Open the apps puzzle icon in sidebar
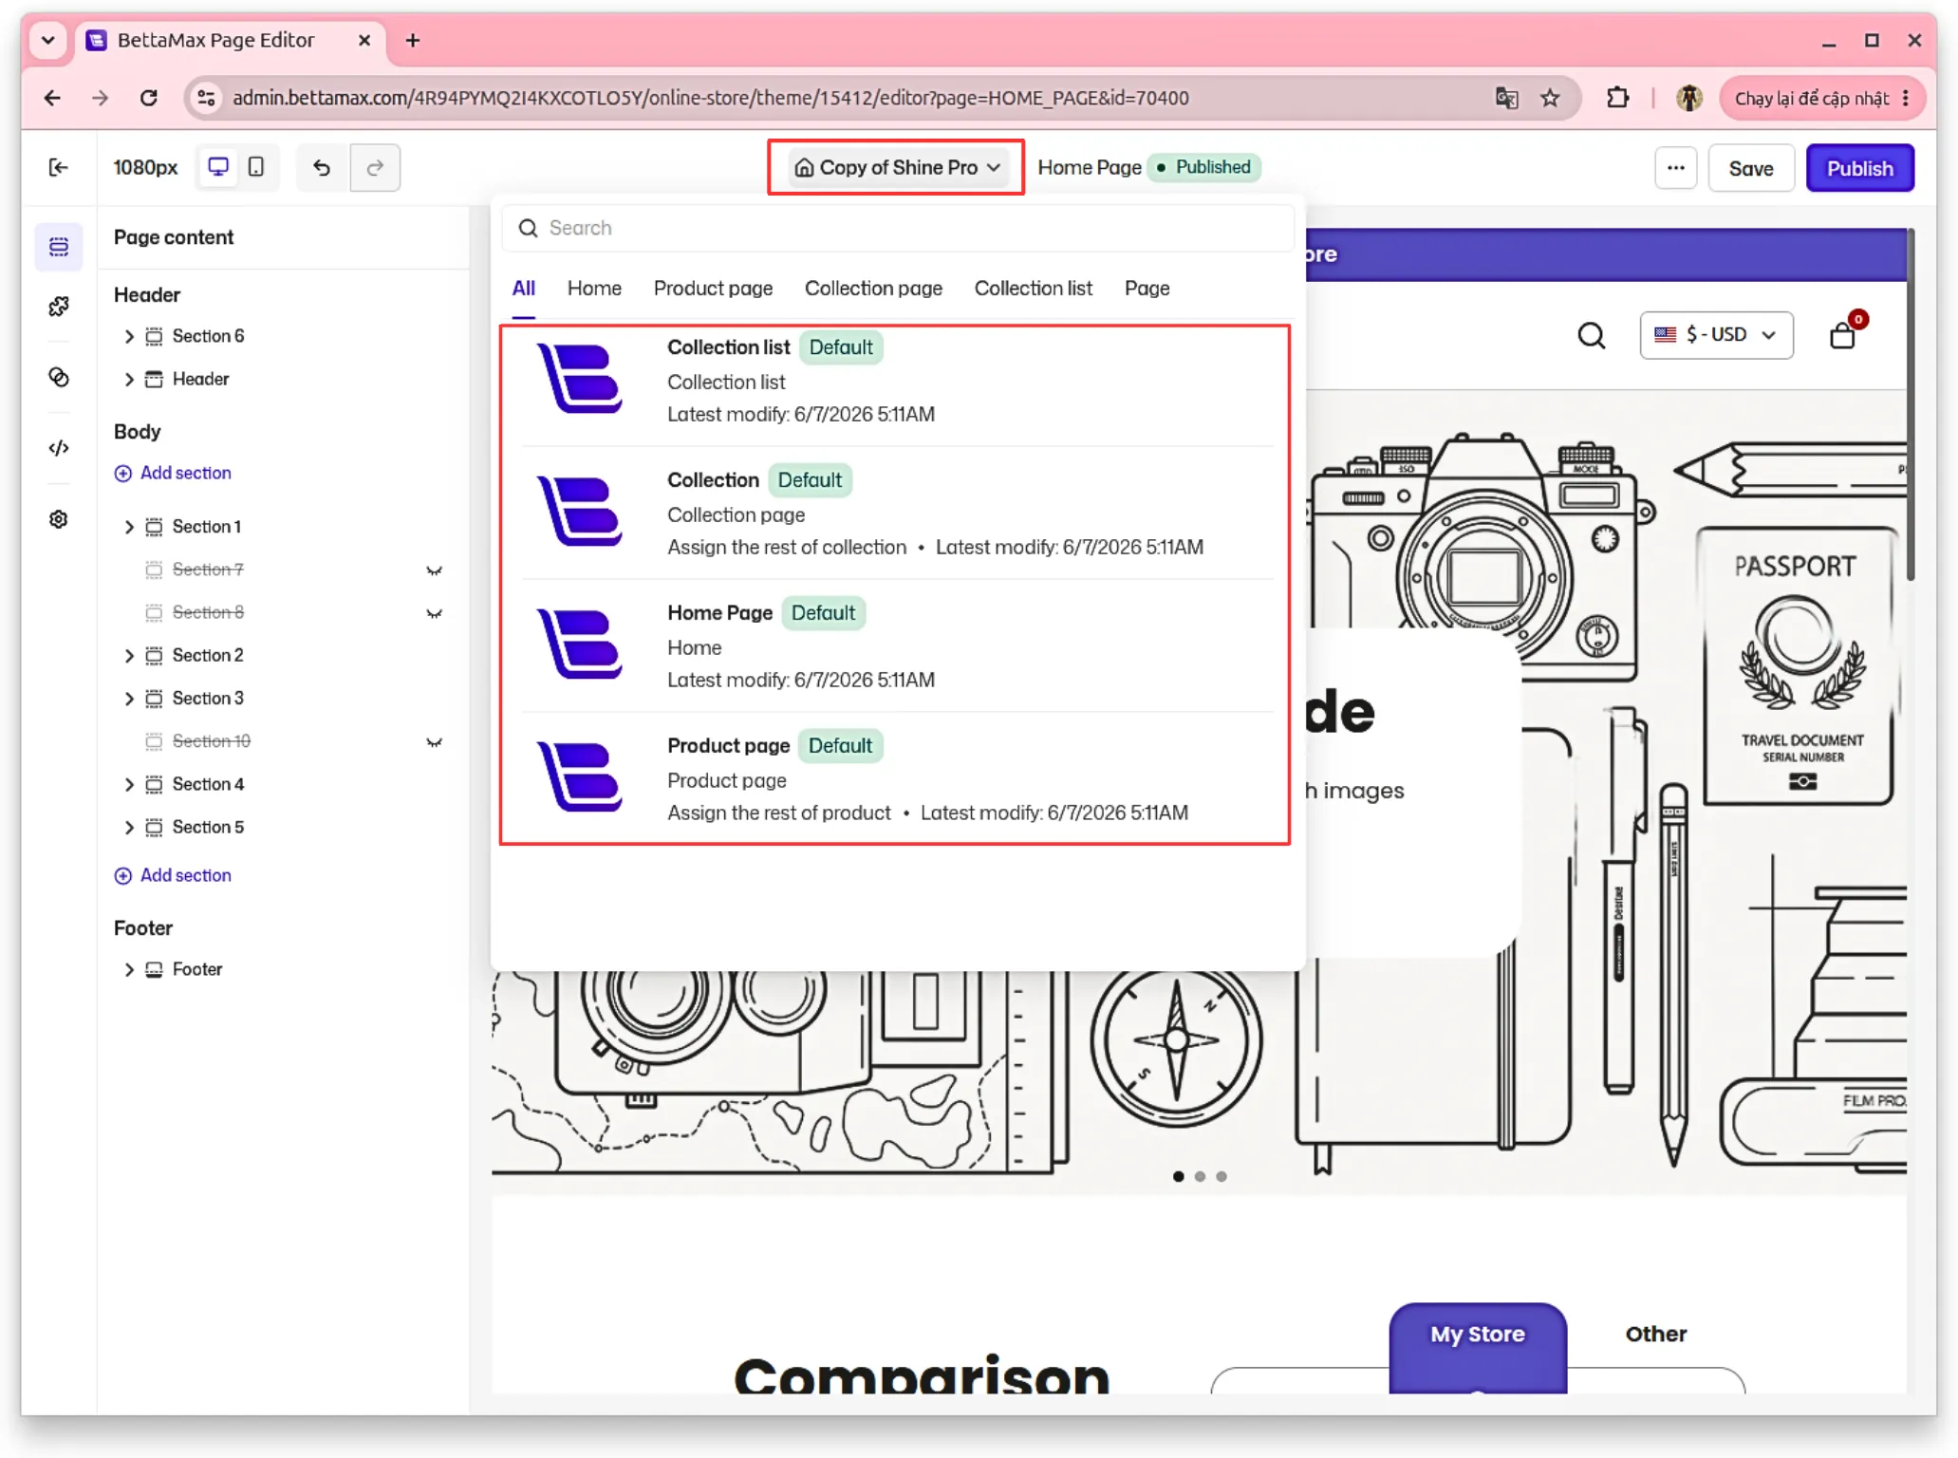The height and width of the screenshot is (1458, 1958). tap(59, 307)
